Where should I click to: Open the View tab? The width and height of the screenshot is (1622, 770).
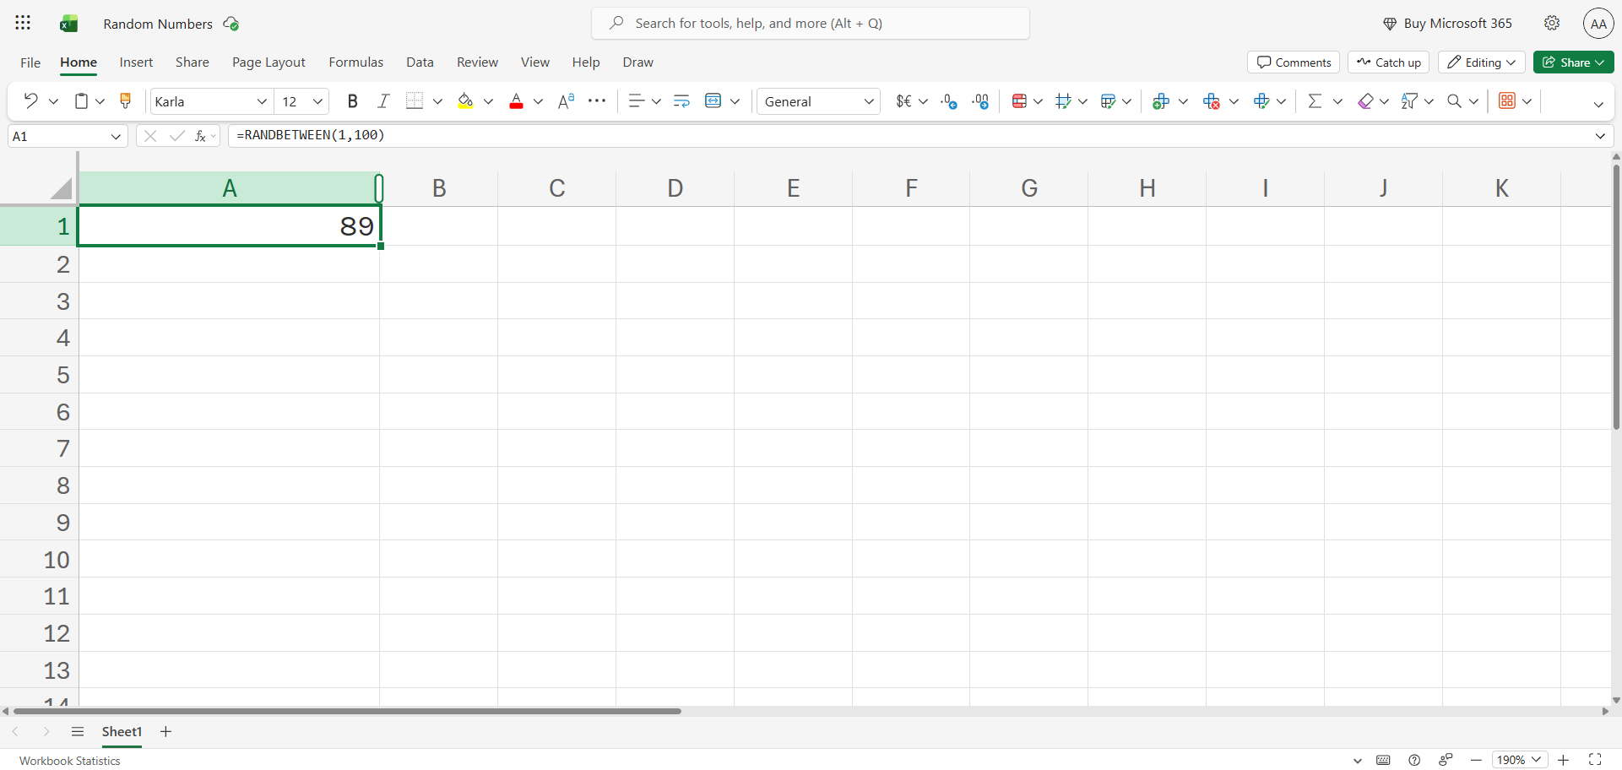[535, 62]
